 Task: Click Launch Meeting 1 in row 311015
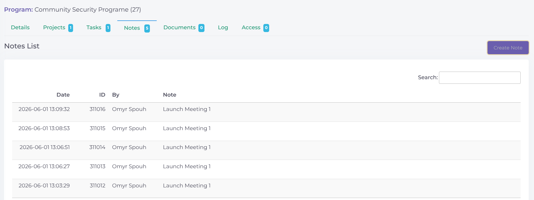tap(187, 128)
